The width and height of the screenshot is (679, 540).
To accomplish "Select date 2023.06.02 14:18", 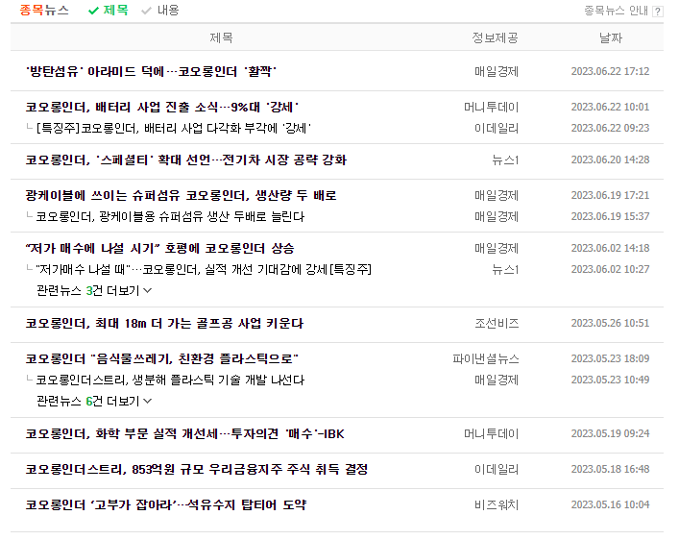I will coord(610,248).
